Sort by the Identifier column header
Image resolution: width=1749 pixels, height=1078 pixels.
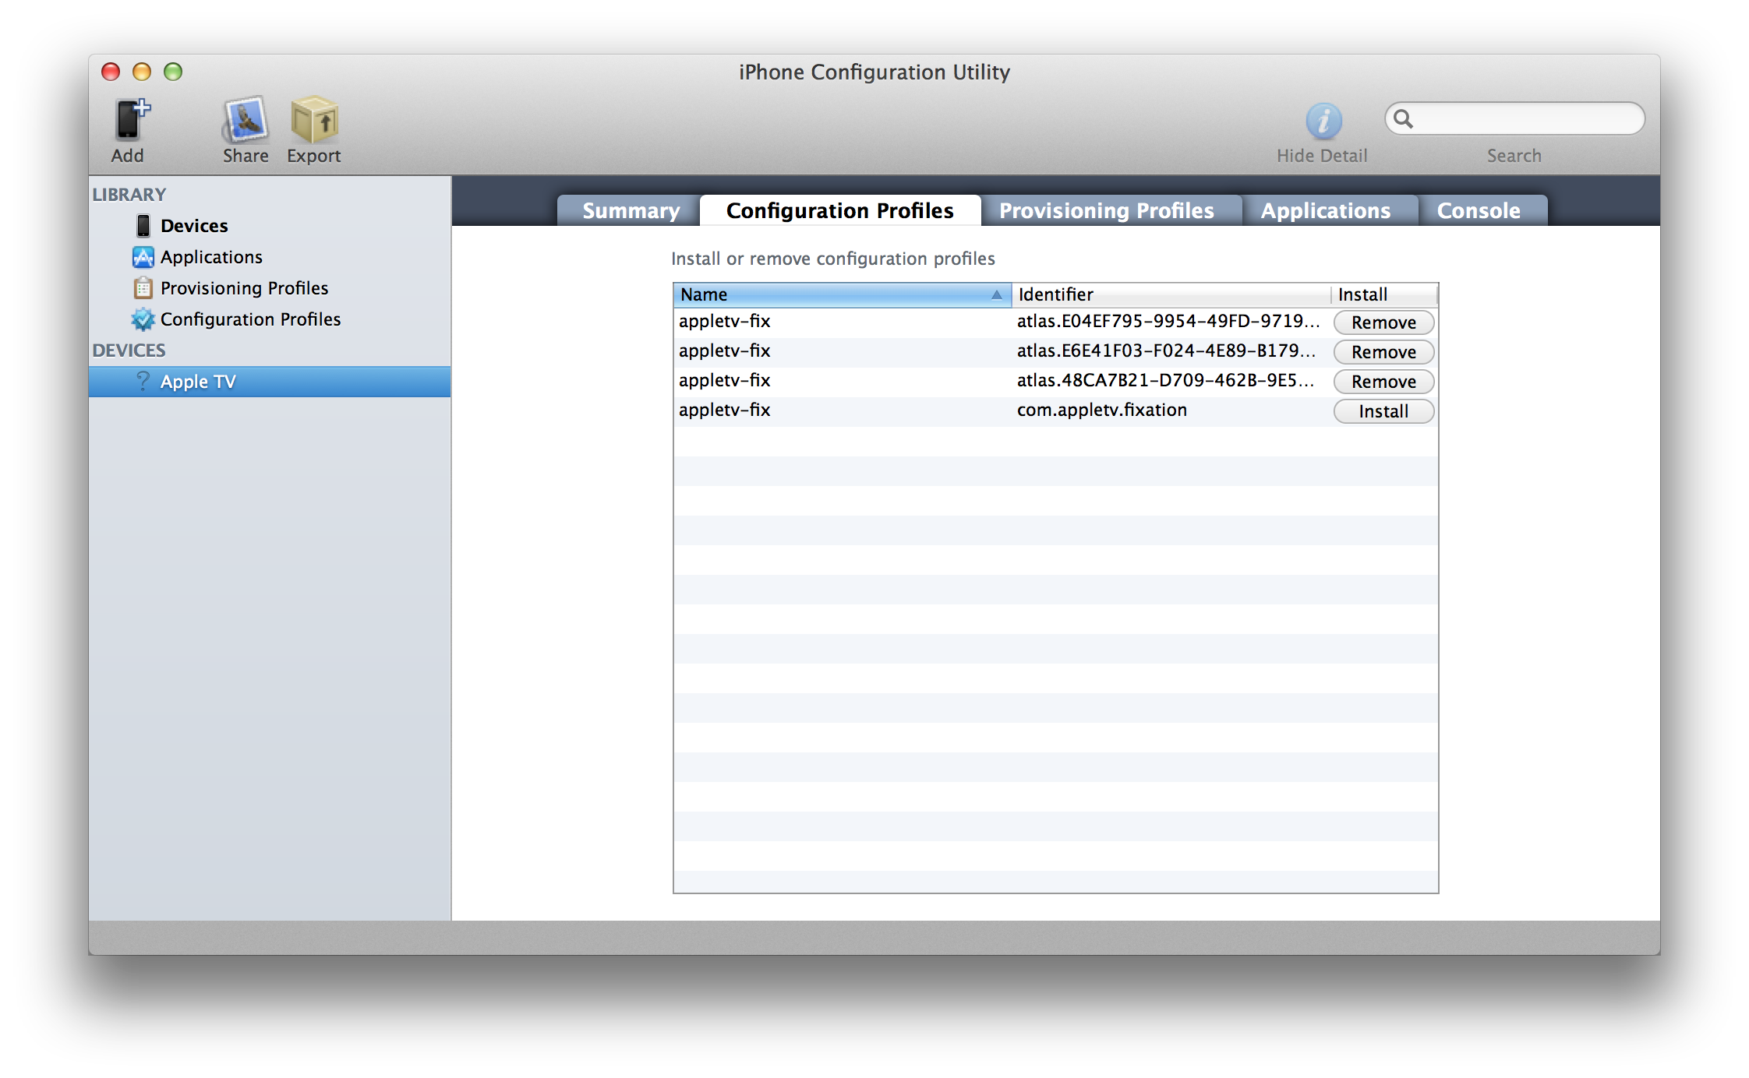(x=1171, y=294)
